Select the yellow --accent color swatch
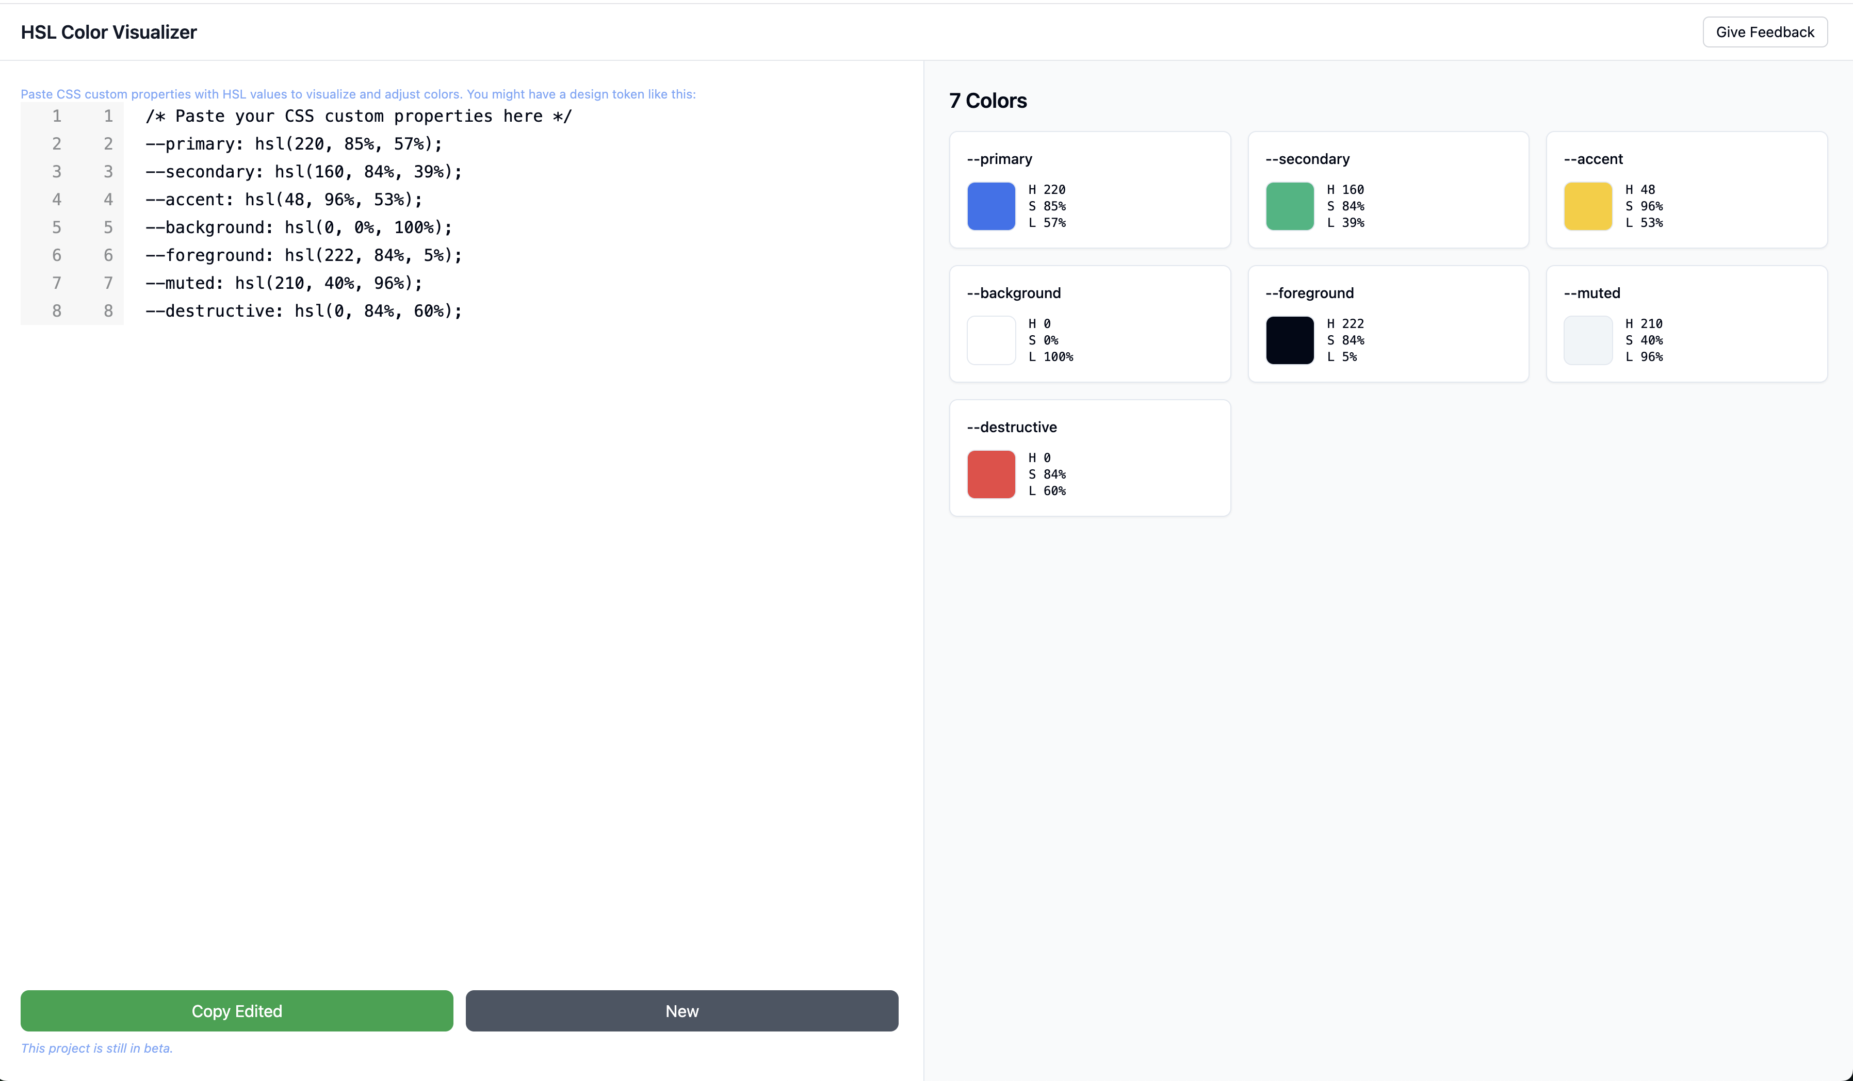This screenshot has height=1081, width=1853. coord(1588,207)
